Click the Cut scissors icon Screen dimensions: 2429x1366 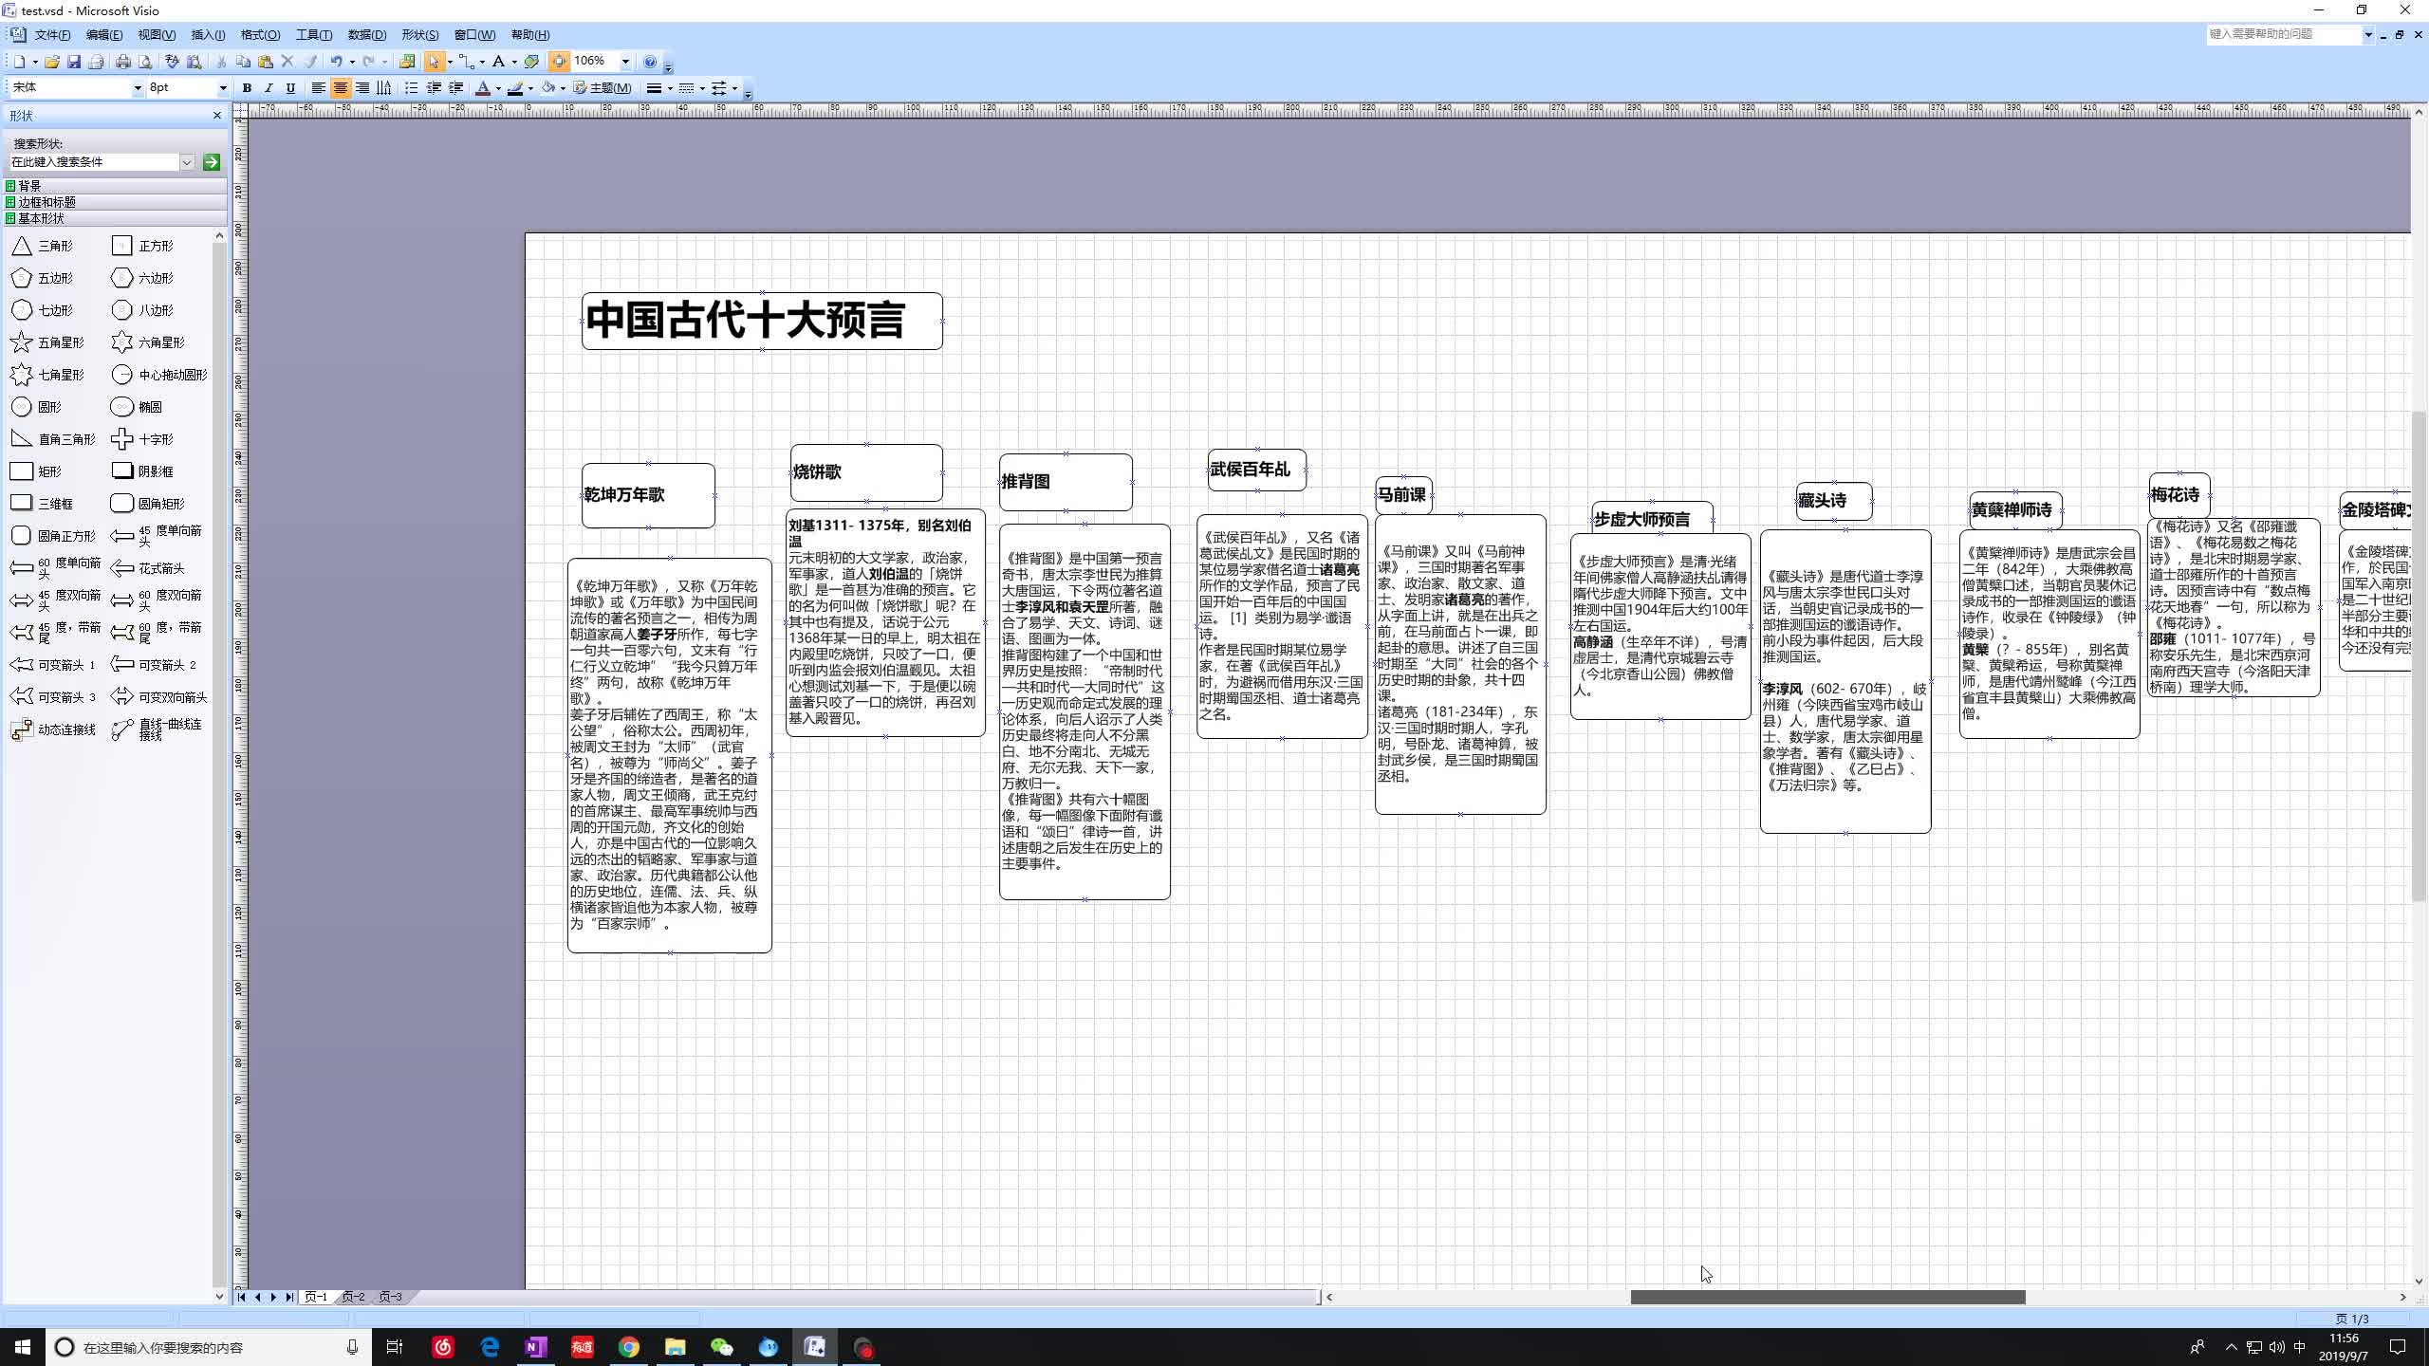click(221, 62)
